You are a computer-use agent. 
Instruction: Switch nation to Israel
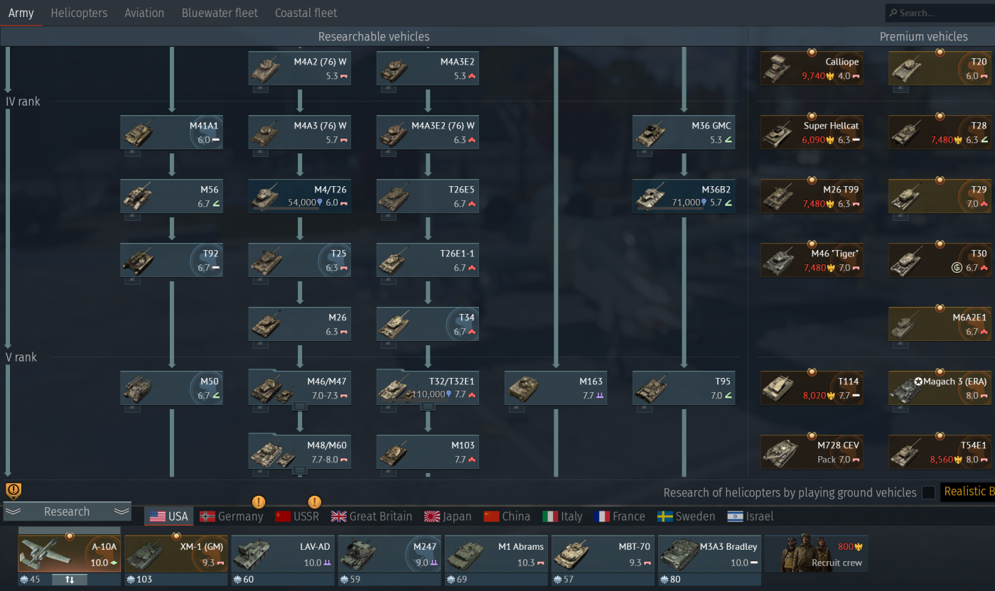pyautogui.click(x=750, y=516)
